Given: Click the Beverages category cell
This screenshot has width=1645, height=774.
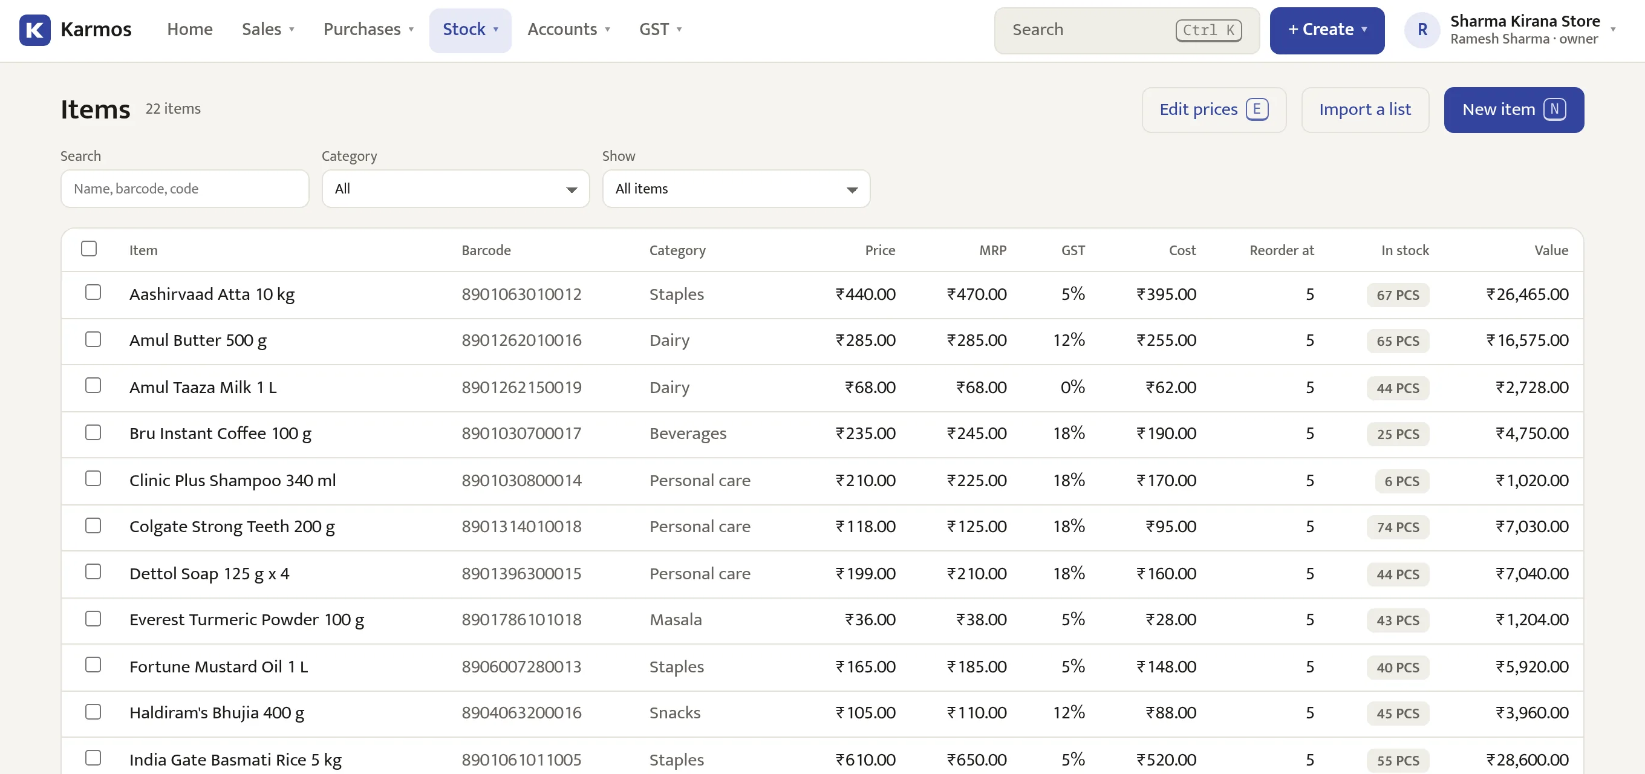Looking at the screenshot, I should (687, 434).
